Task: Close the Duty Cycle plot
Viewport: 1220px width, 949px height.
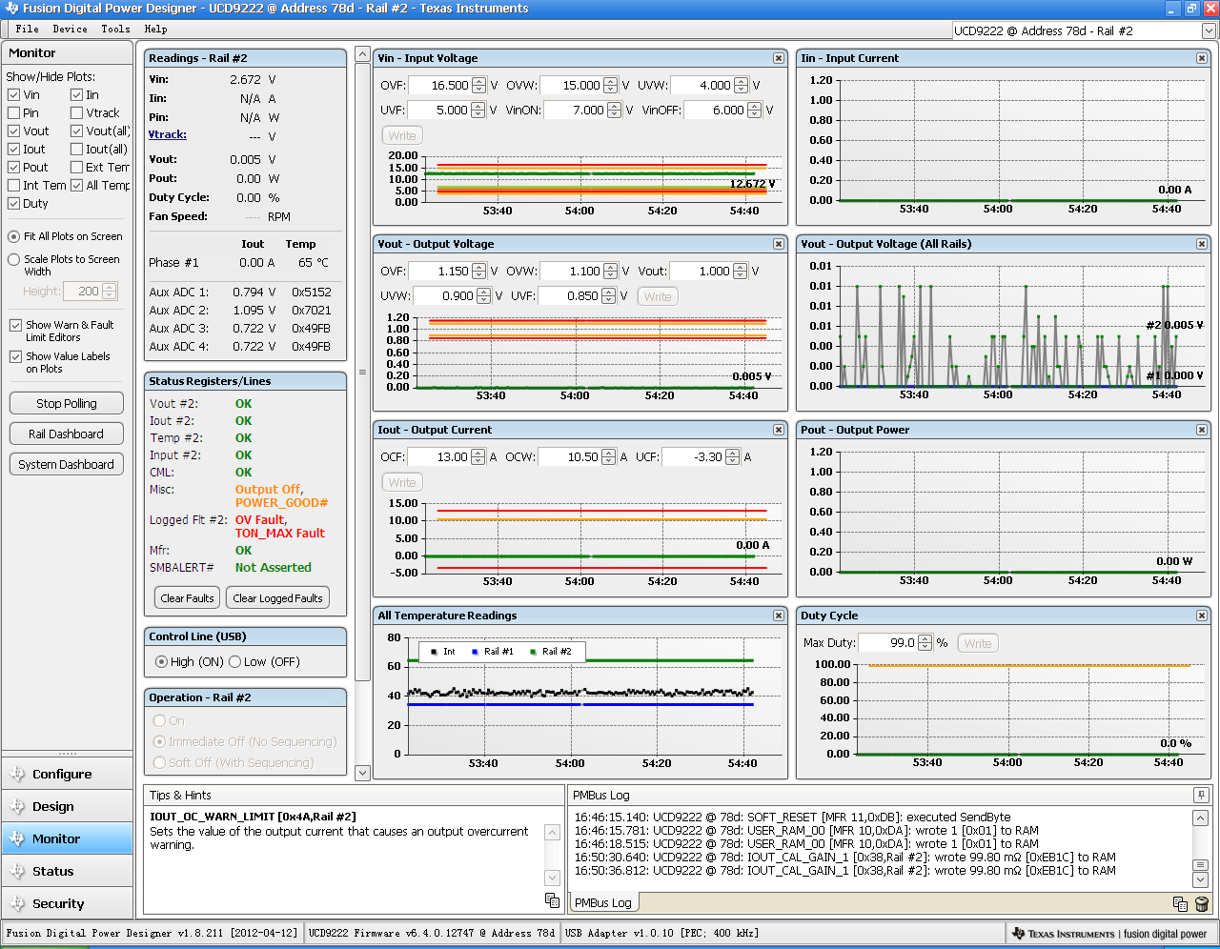Action: click(1202, 616)
